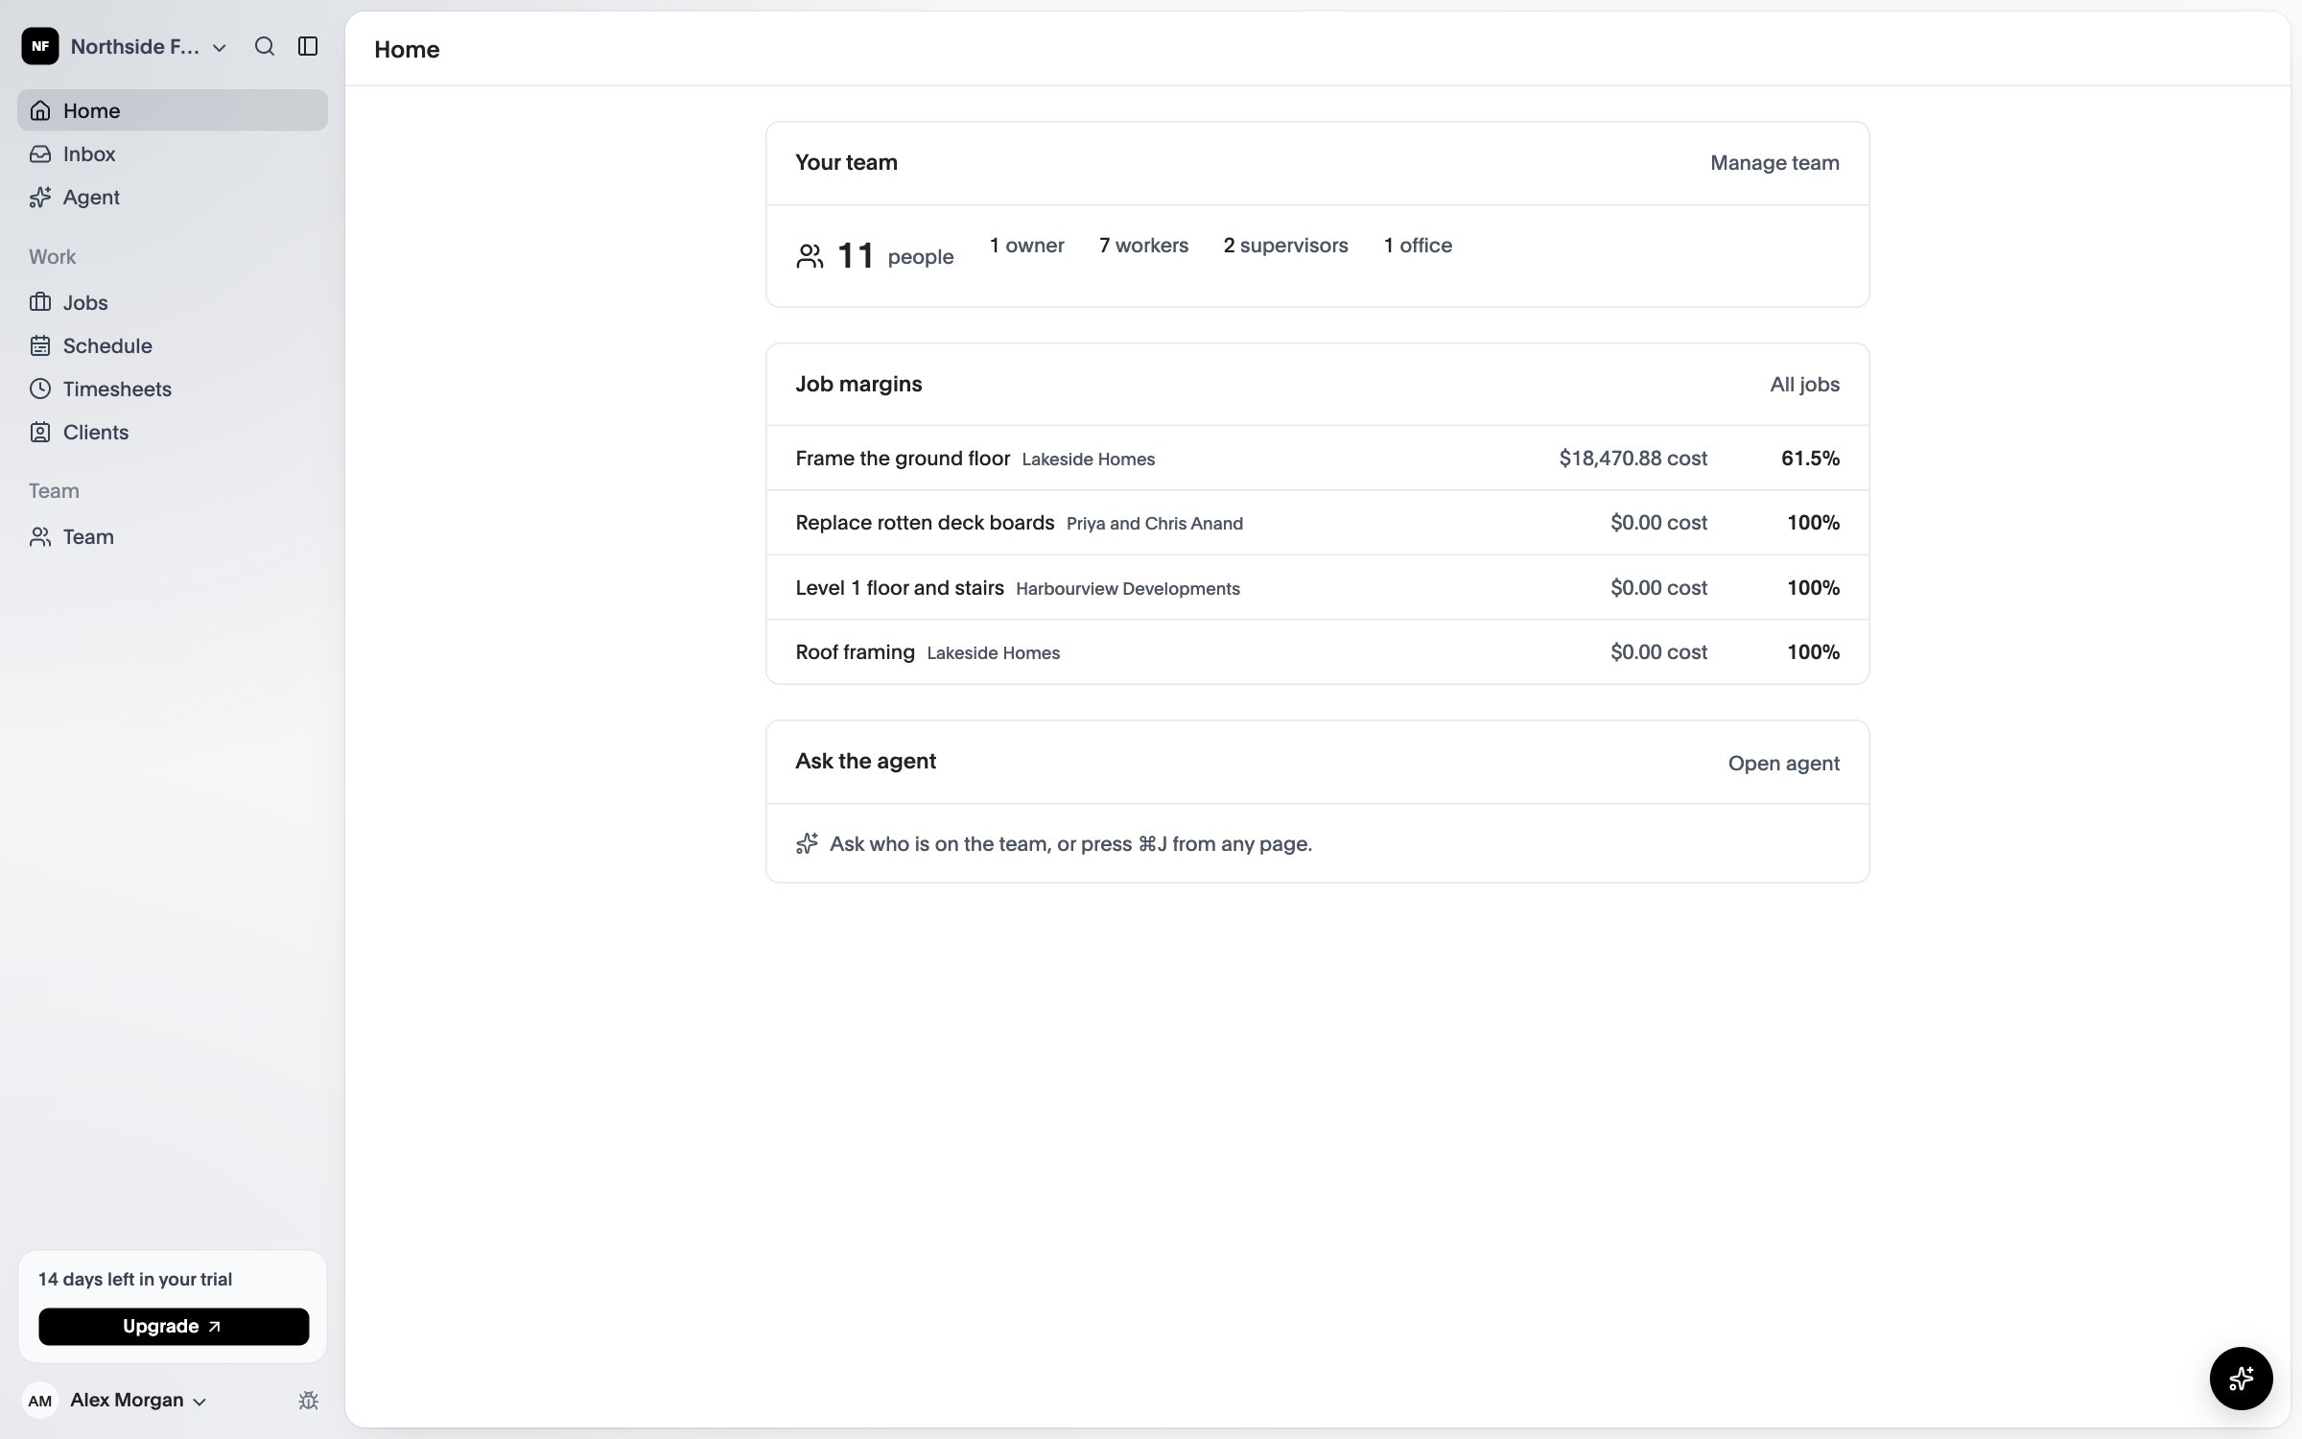Open the Frame the ground floor job row

pos(1317,458)
